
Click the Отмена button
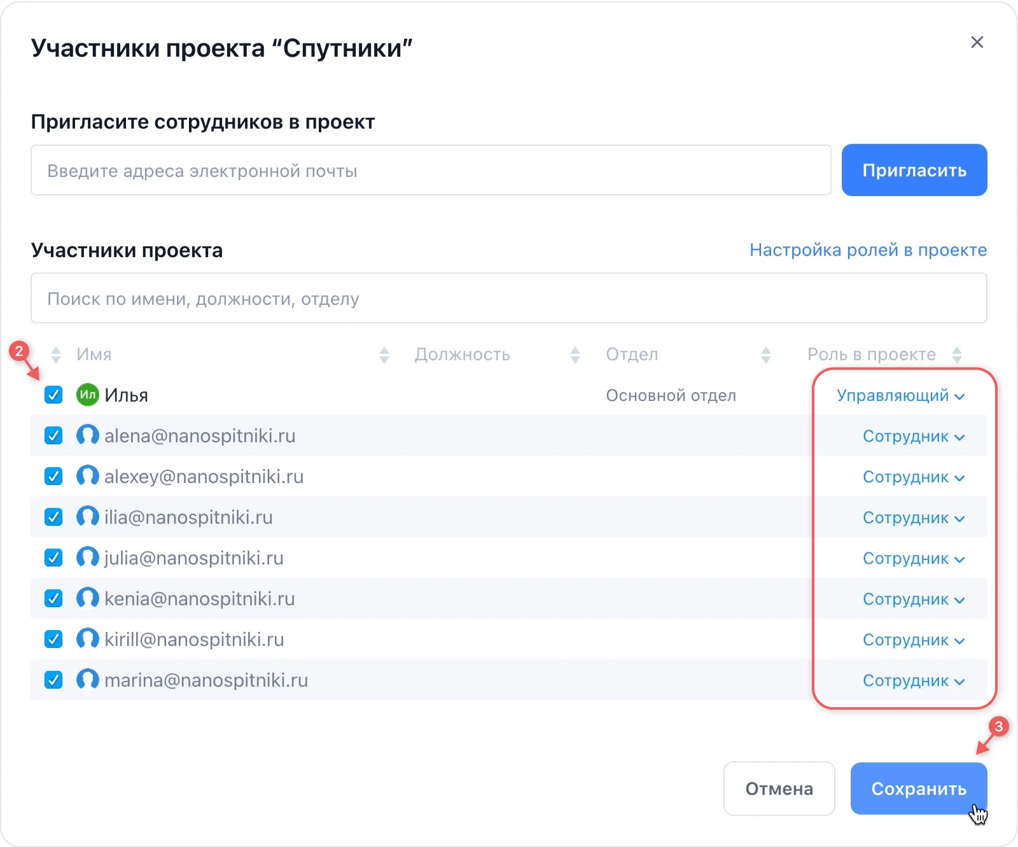[779, 788]
